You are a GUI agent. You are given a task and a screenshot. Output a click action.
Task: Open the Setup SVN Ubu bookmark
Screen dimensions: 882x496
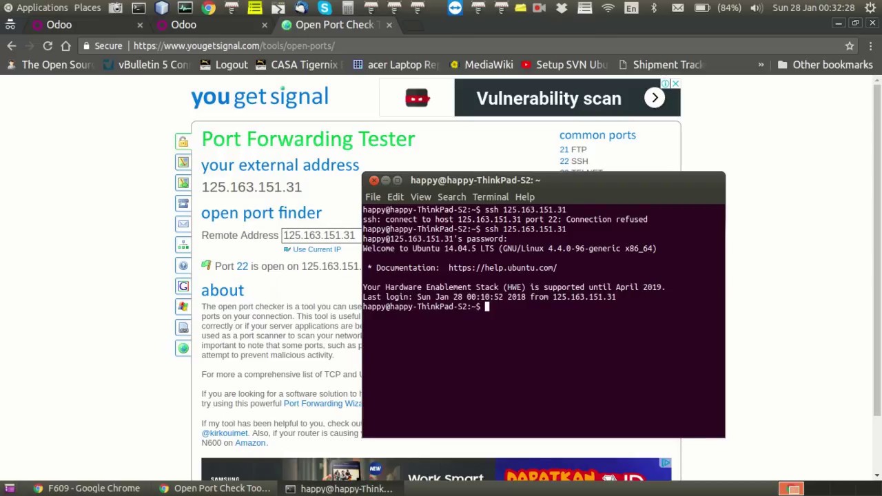(x=564, y=65)
